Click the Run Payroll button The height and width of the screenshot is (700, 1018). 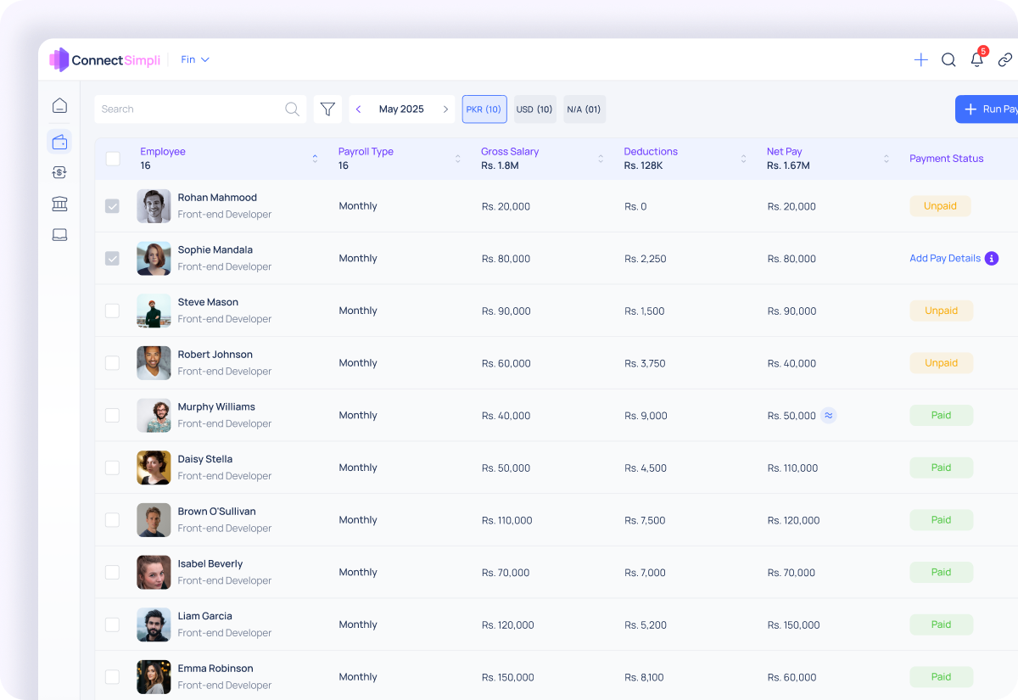pyautogui.click(x=993, y=109)
